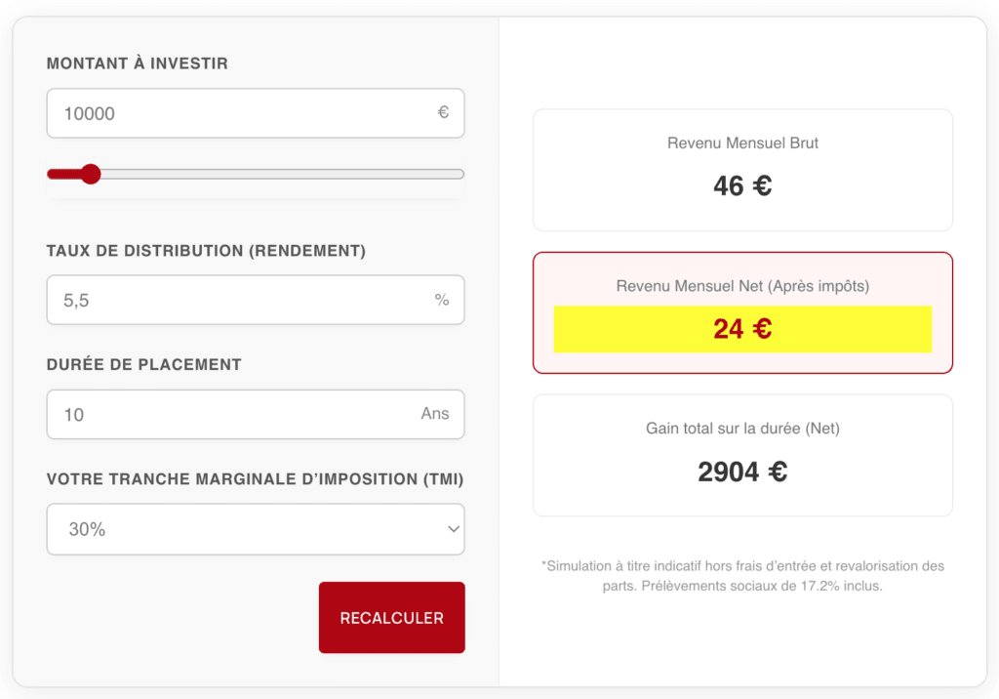Viewport: 999px width, 699px height.
Task: Click the yellow highlighted 24 € net amount
Action: [x=742, y=330]
